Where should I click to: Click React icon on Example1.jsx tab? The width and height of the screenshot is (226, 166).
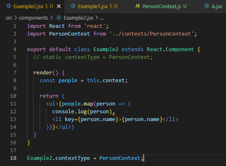(x=73, y=6)
